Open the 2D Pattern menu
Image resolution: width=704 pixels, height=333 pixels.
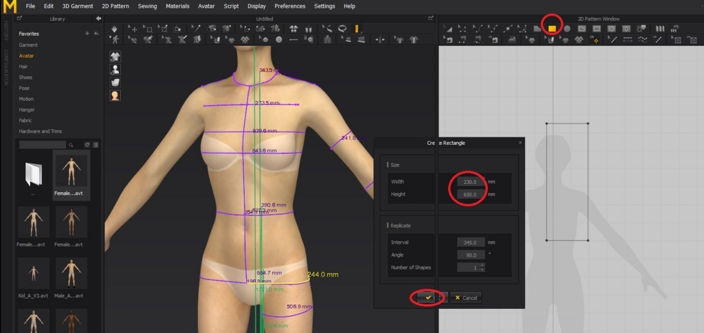pyautogui.click(x=115, y=6)
